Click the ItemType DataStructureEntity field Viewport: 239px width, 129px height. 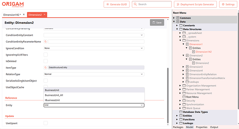tap(96, 68)
